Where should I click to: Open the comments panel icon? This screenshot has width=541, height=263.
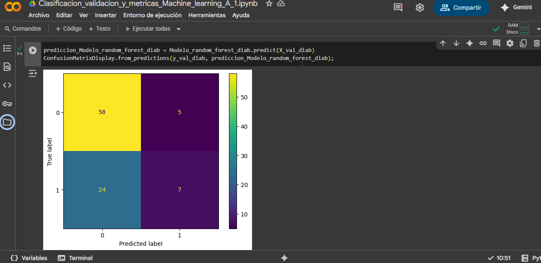(x=398, y=8)
